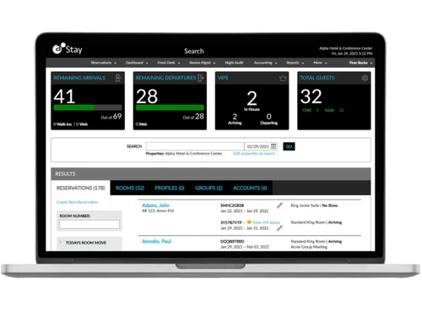Open the Amodio, Paul guest profile
Image resolution: width=422 pixels, height=317 pixels.
[x=156, y=241]
